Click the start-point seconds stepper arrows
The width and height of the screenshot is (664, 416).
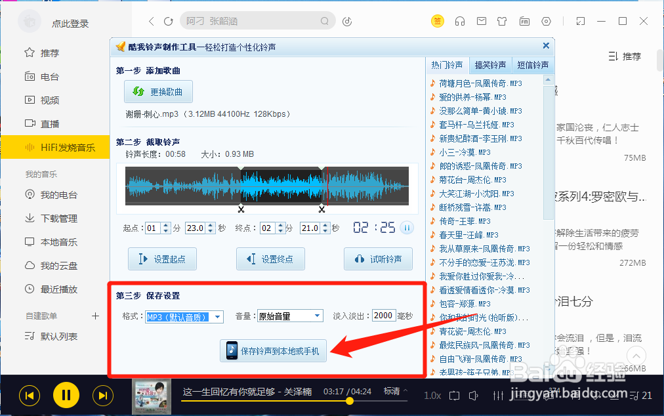(x=211, y=228)
